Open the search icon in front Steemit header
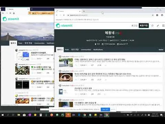 click(152, 25)
